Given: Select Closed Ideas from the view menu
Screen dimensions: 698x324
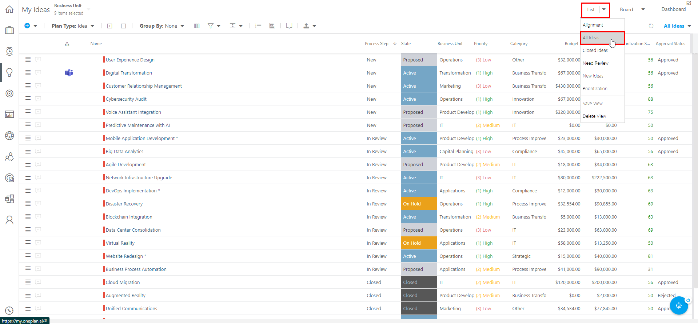Looking at the screenshot, I should click(x=595, y=51).
